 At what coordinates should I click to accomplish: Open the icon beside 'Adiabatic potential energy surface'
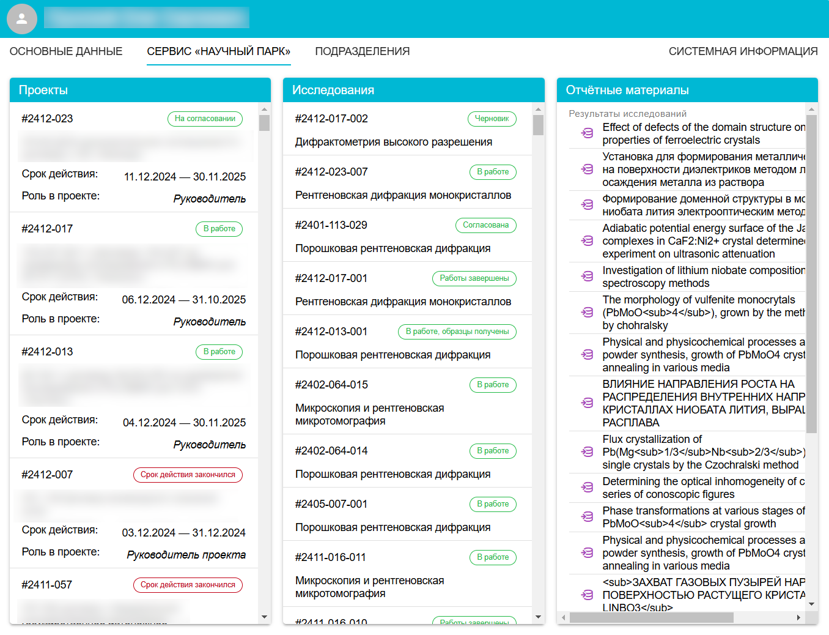point(587,240)
